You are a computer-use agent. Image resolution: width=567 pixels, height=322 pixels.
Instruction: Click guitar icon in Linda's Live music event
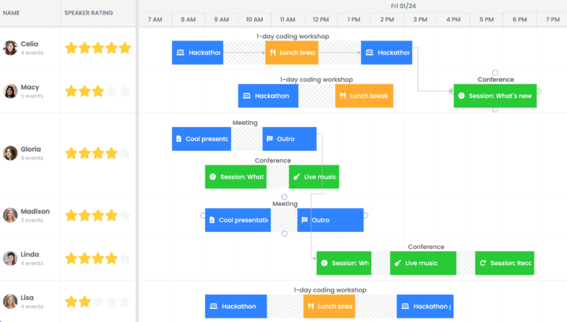click(x=398, y=263)
